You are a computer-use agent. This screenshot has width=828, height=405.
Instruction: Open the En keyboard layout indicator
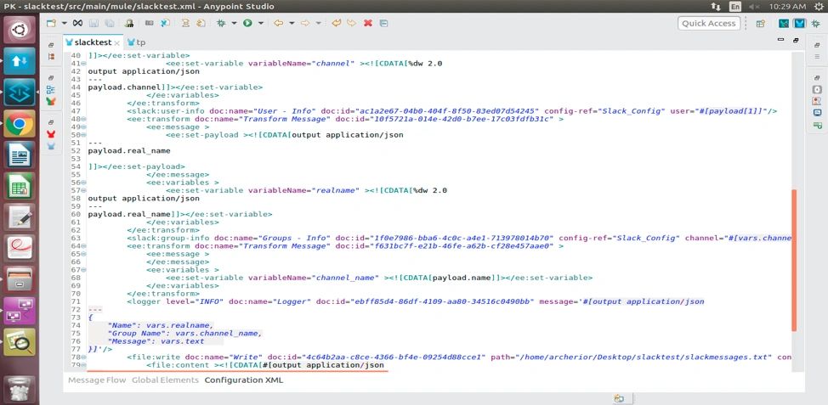[735, 6]
